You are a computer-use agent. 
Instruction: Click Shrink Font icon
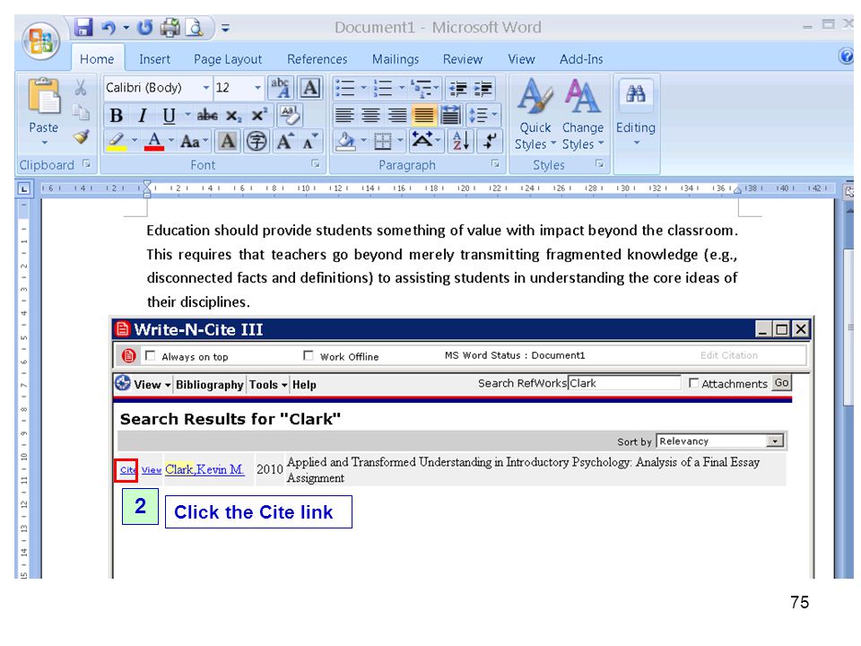[310, 142]
